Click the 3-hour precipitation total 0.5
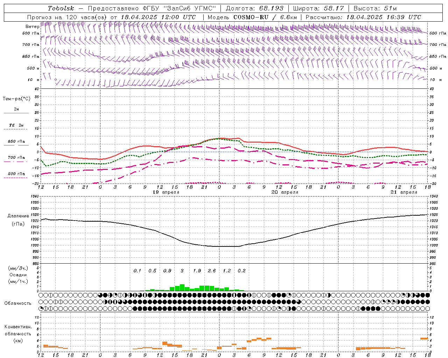The image size is (448, 358). tap(152, 271)
